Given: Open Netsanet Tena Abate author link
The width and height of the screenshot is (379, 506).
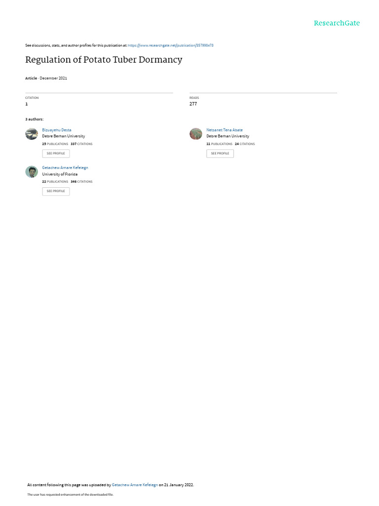Looking at the screenshot, I should coord(225,130).
